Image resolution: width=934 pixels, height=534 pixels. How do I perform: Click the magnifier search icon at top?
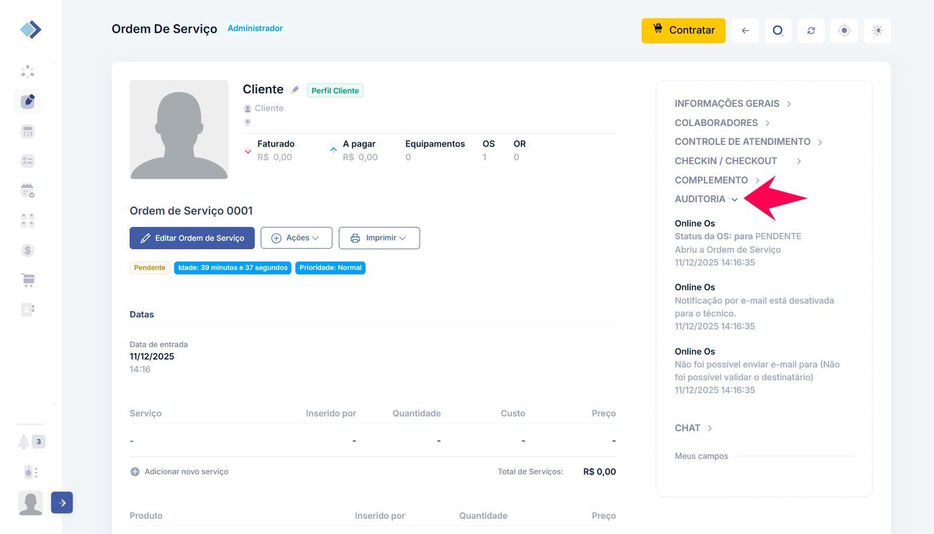[778, 30]
